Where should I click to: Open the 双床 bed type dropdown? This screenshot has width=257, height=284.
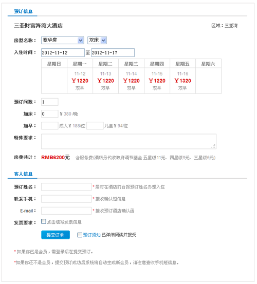coord(97,40)
